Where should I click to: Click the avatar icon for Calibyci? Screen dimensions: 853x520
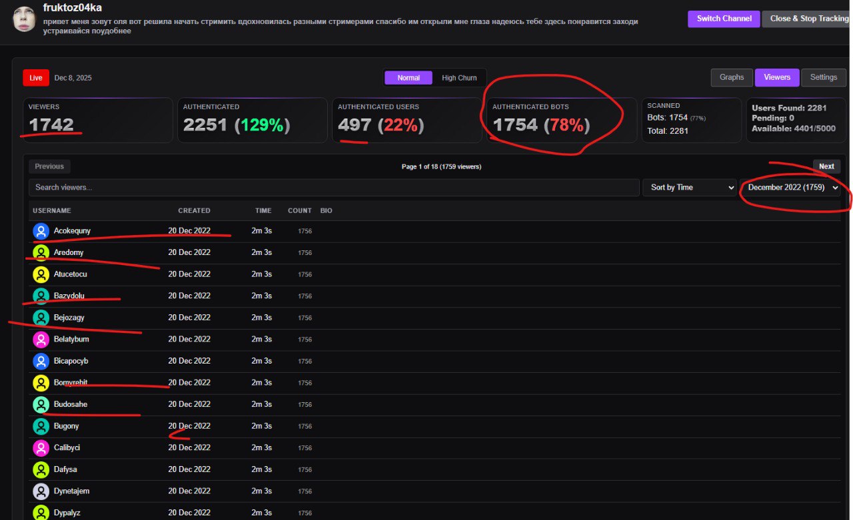pyautogui.click(x=41, y=447)
